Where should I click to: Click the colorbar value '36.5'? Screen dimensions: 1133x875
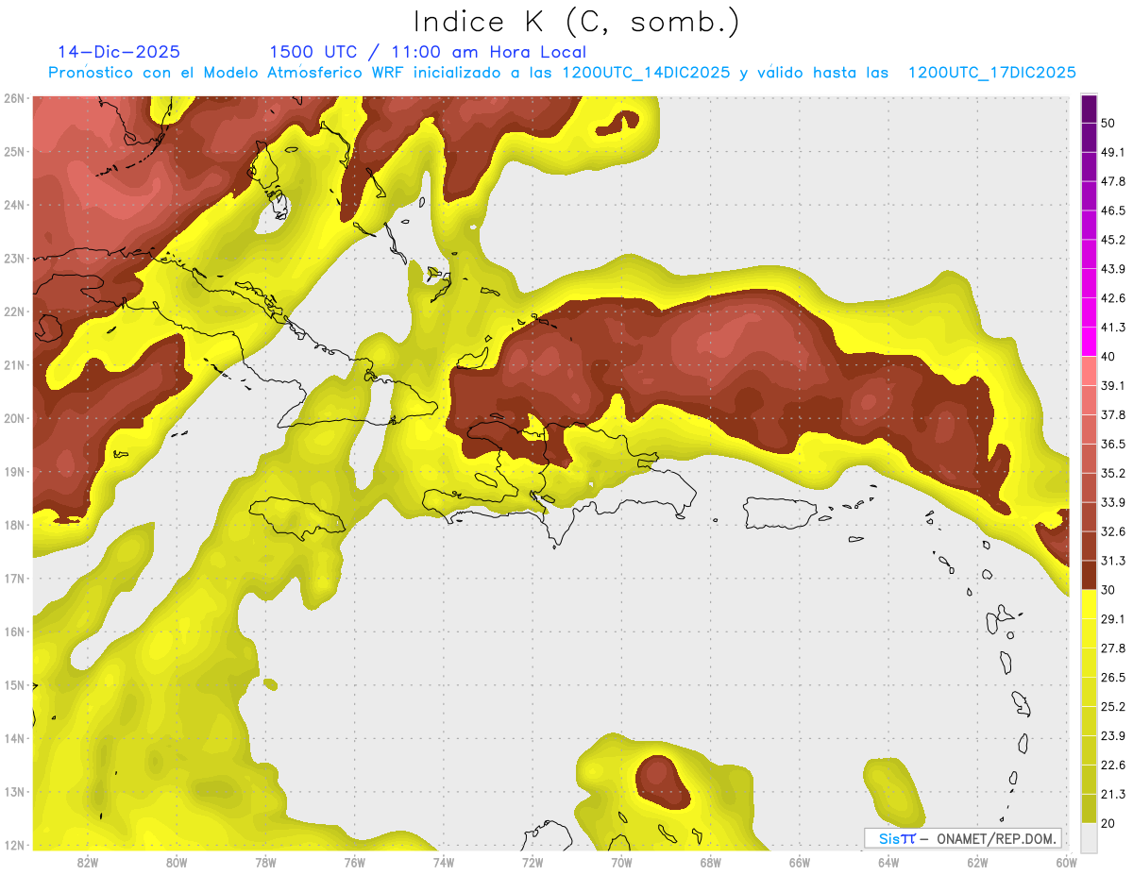point(1113,444)
